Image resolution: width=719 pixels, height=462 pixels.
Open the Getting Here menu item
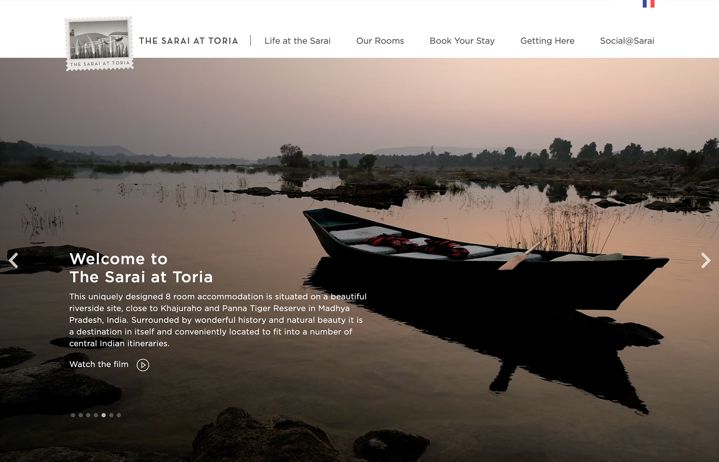547,41
